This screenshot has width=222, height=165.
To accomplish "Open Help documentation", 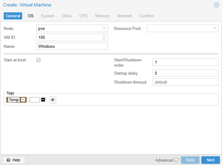I will click(14, 160).
